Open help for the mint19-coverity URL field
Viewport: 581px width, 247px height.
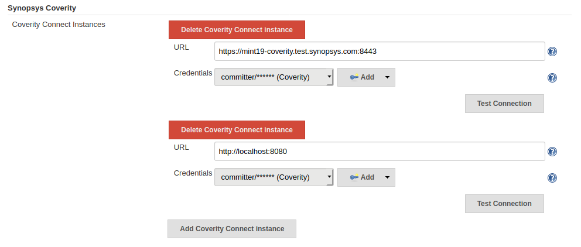(x=552, y=52)
